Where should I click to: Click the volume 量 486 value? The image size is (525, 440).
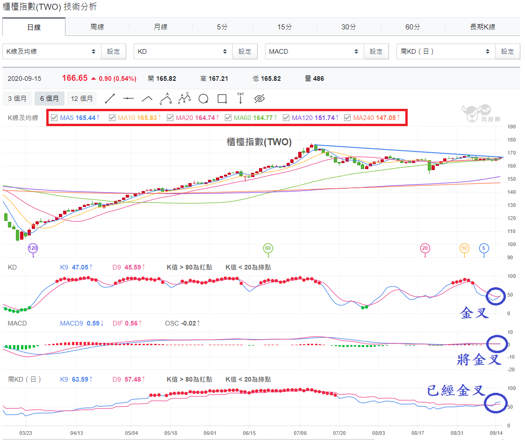(x=315, y=78)
